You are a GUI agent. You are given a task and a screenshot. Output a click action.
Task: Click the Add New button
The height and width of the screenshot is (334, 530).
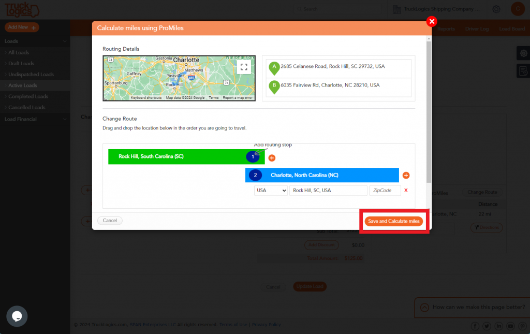22,27
